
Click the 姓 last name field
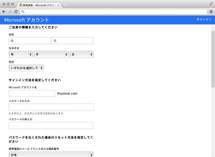click(30, 41)
